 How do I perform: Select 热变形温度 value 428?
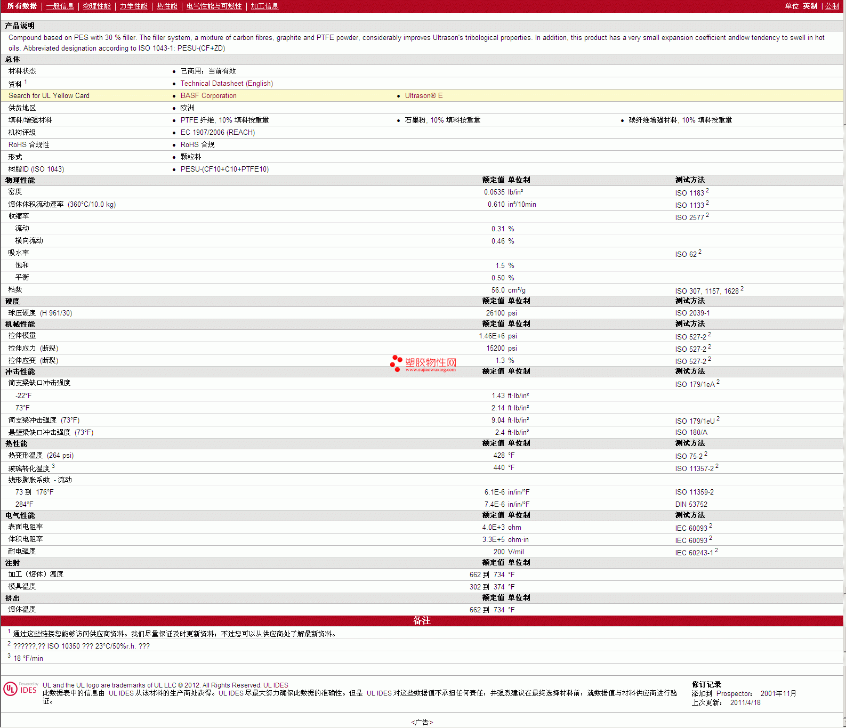point(499,456)
